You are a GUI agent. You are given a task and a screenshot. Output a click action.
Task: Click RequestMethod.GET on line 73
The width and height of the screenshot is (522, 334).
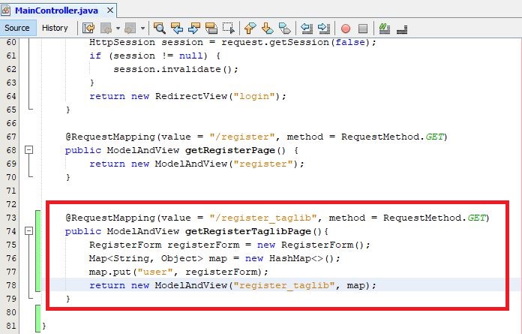(x=435, y=218)
